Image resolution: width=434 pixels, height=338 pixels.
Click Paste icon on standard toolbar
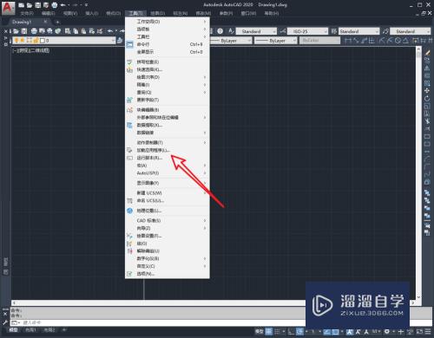[84, 31]
